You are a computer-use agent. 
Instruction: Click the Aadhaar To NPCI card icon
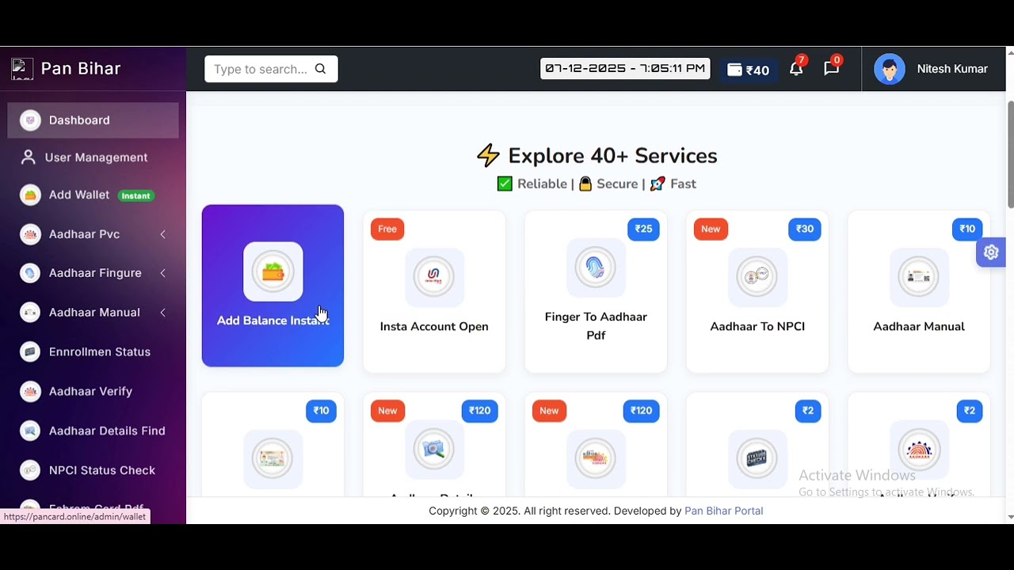(757, 276)
